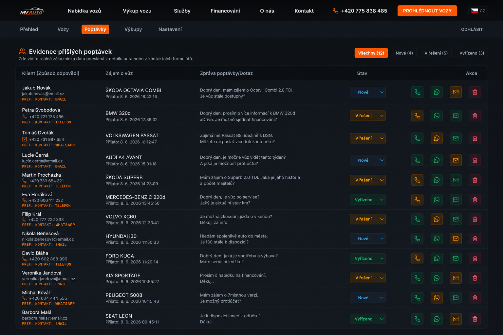Delete Petra Svobodová's BMW 320d inquiry
This screenshot has height=335, width=503.
(475, 116)
